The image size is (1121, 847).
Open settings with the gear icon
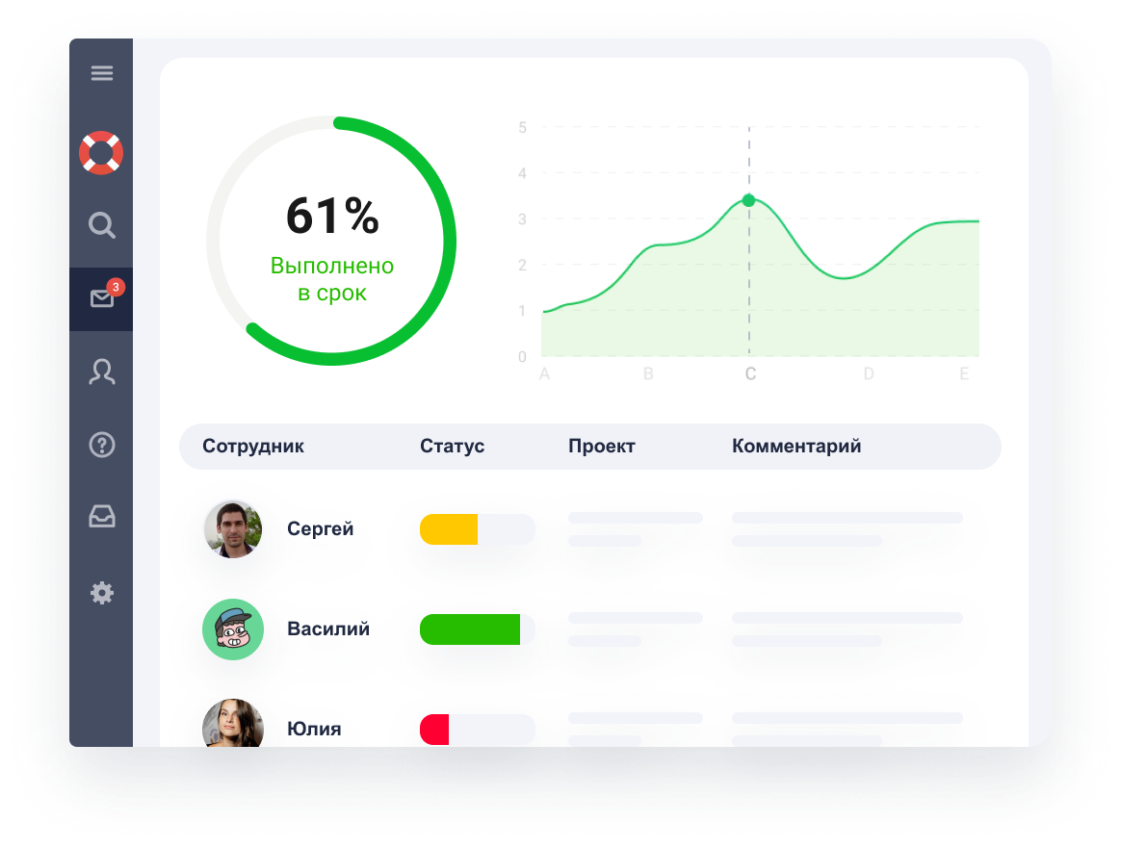coord(101,593)
